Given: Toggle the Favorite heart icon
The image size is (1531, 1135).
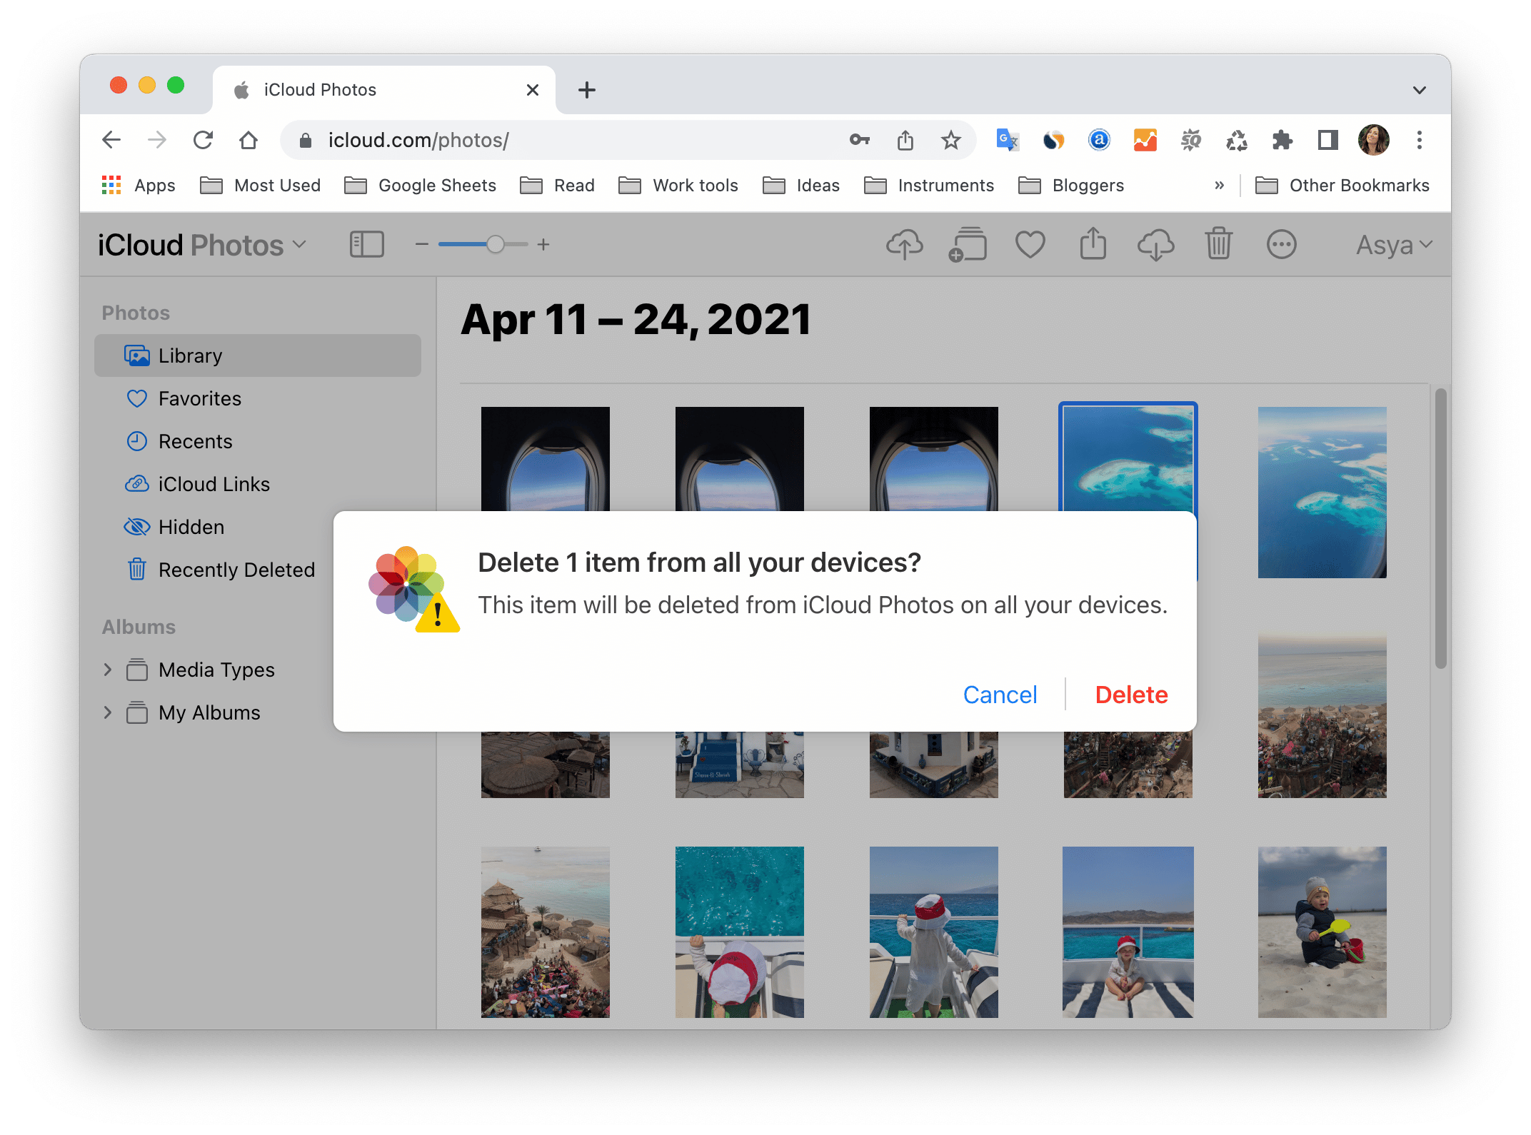Looking at the screenshot, I should tap(1031, 244).
